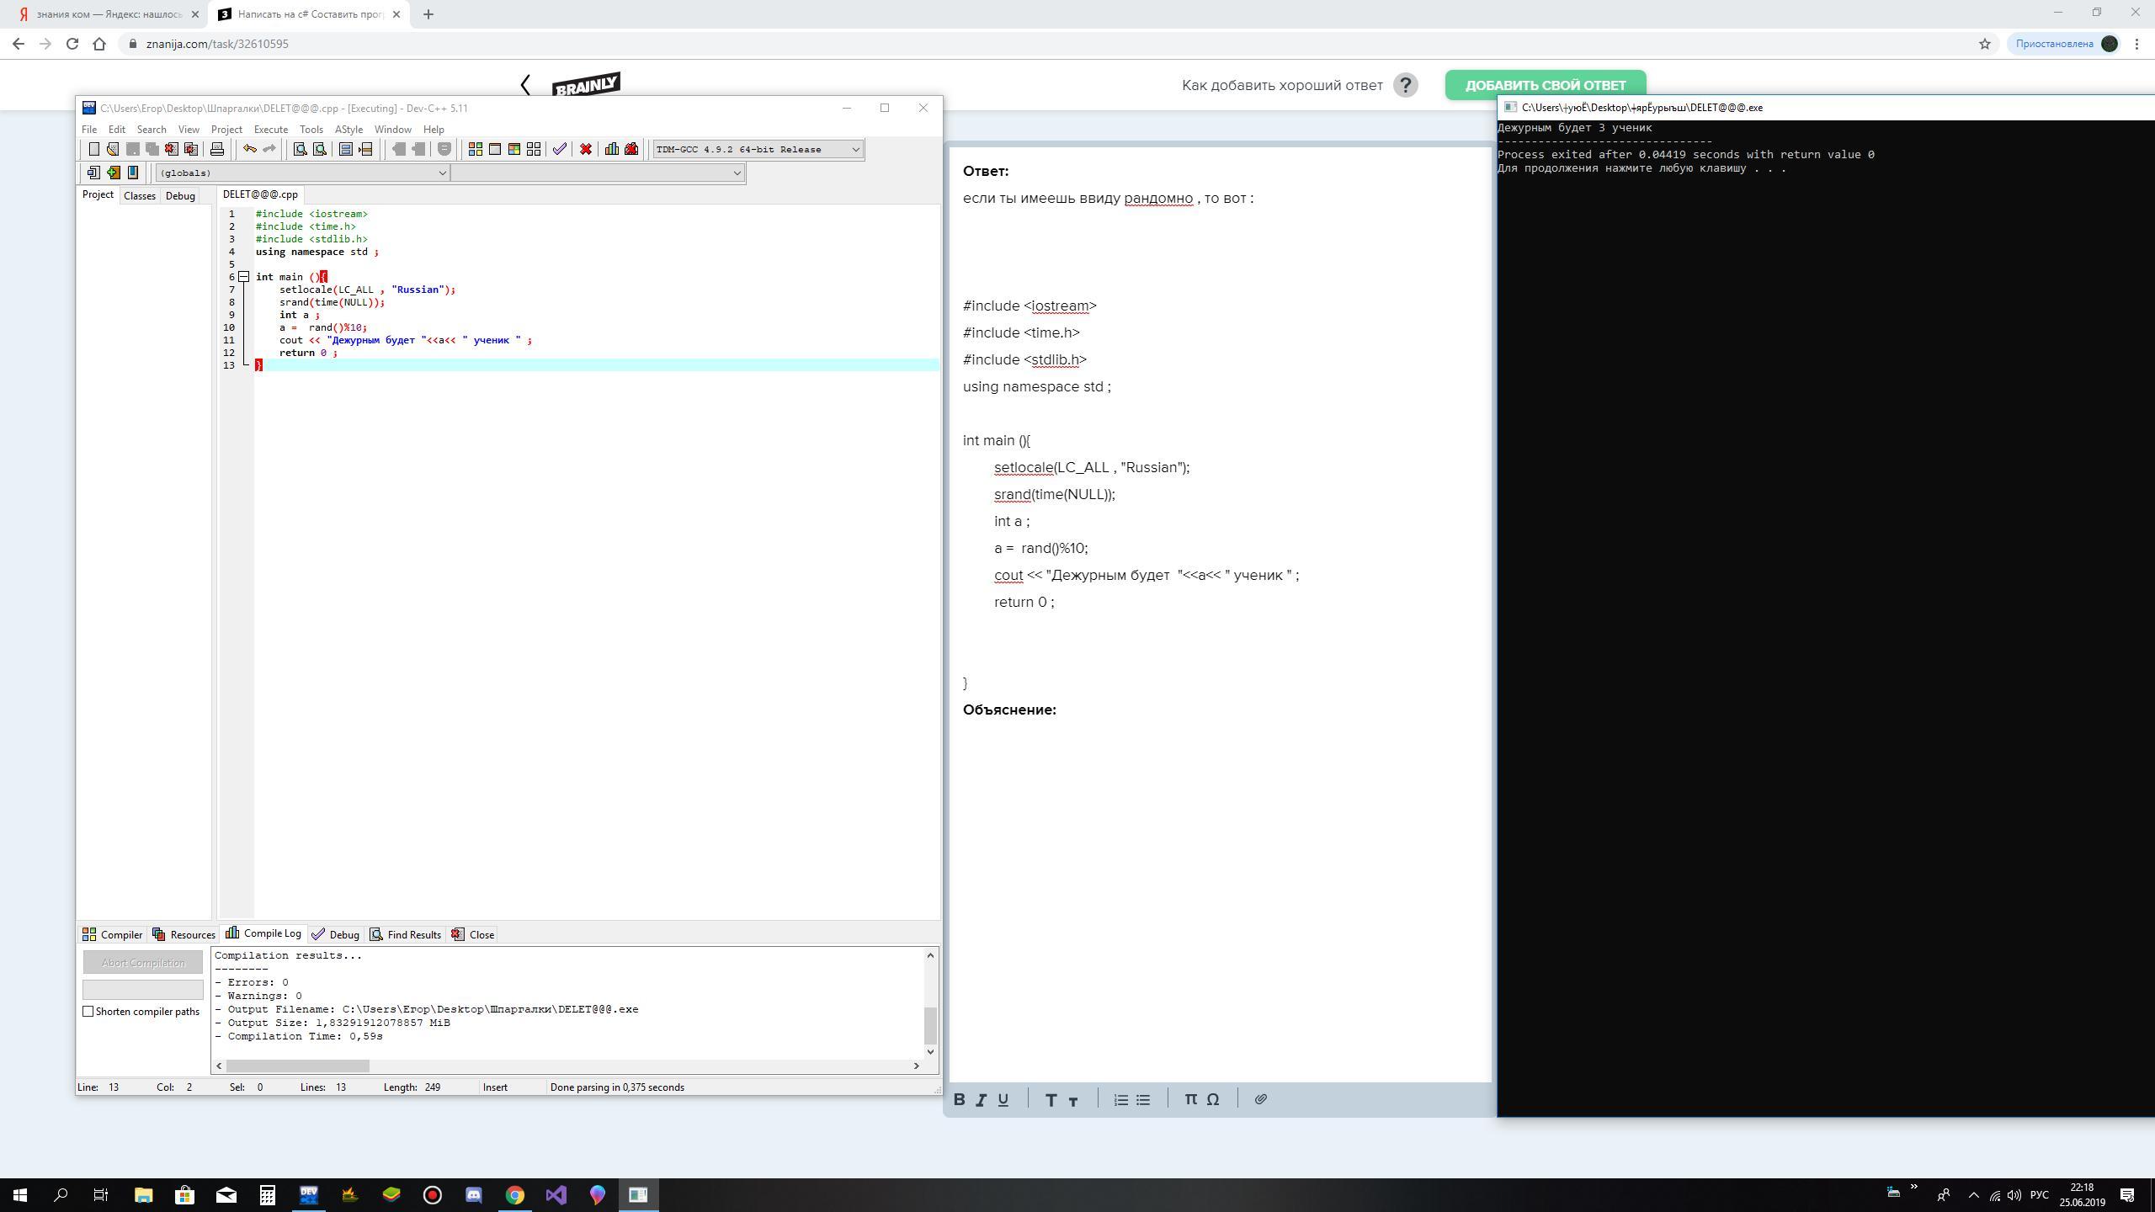Collapse the main function fold marker
2155x1212 pixels.
tap(243, 277)
